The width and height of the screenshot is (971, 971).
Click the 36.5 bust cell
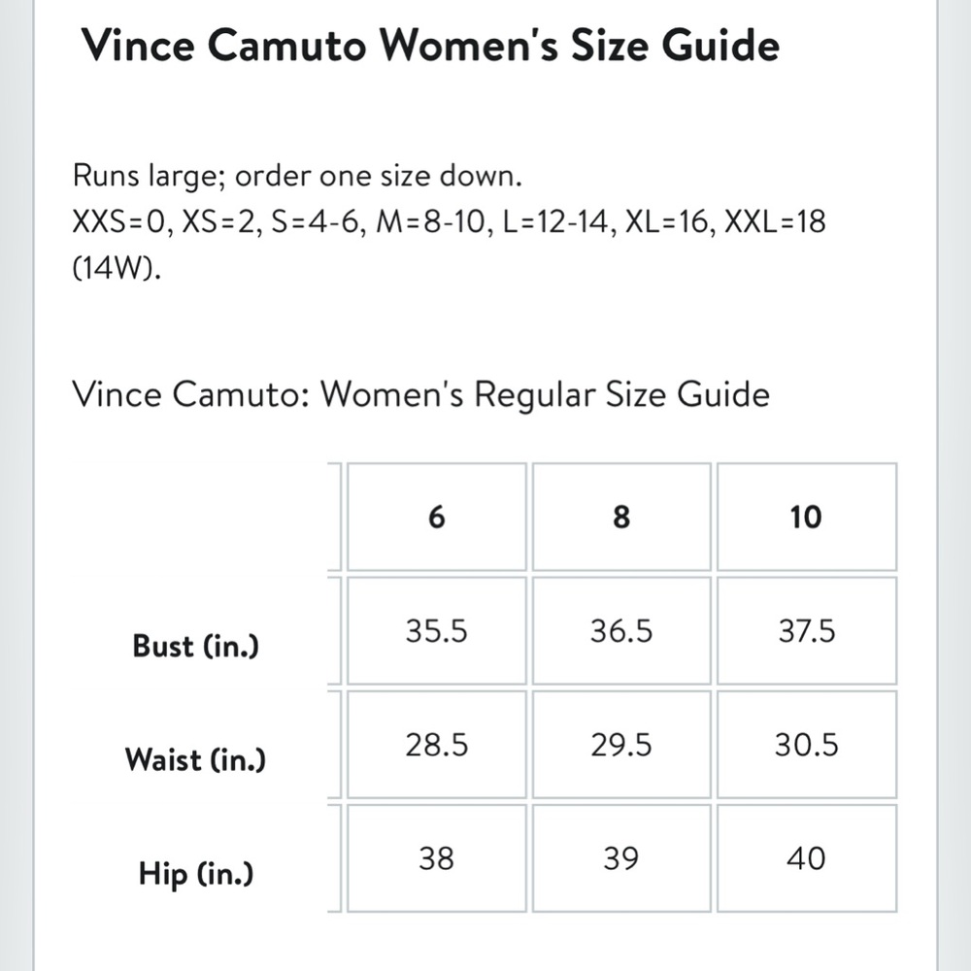pos(621,631)
